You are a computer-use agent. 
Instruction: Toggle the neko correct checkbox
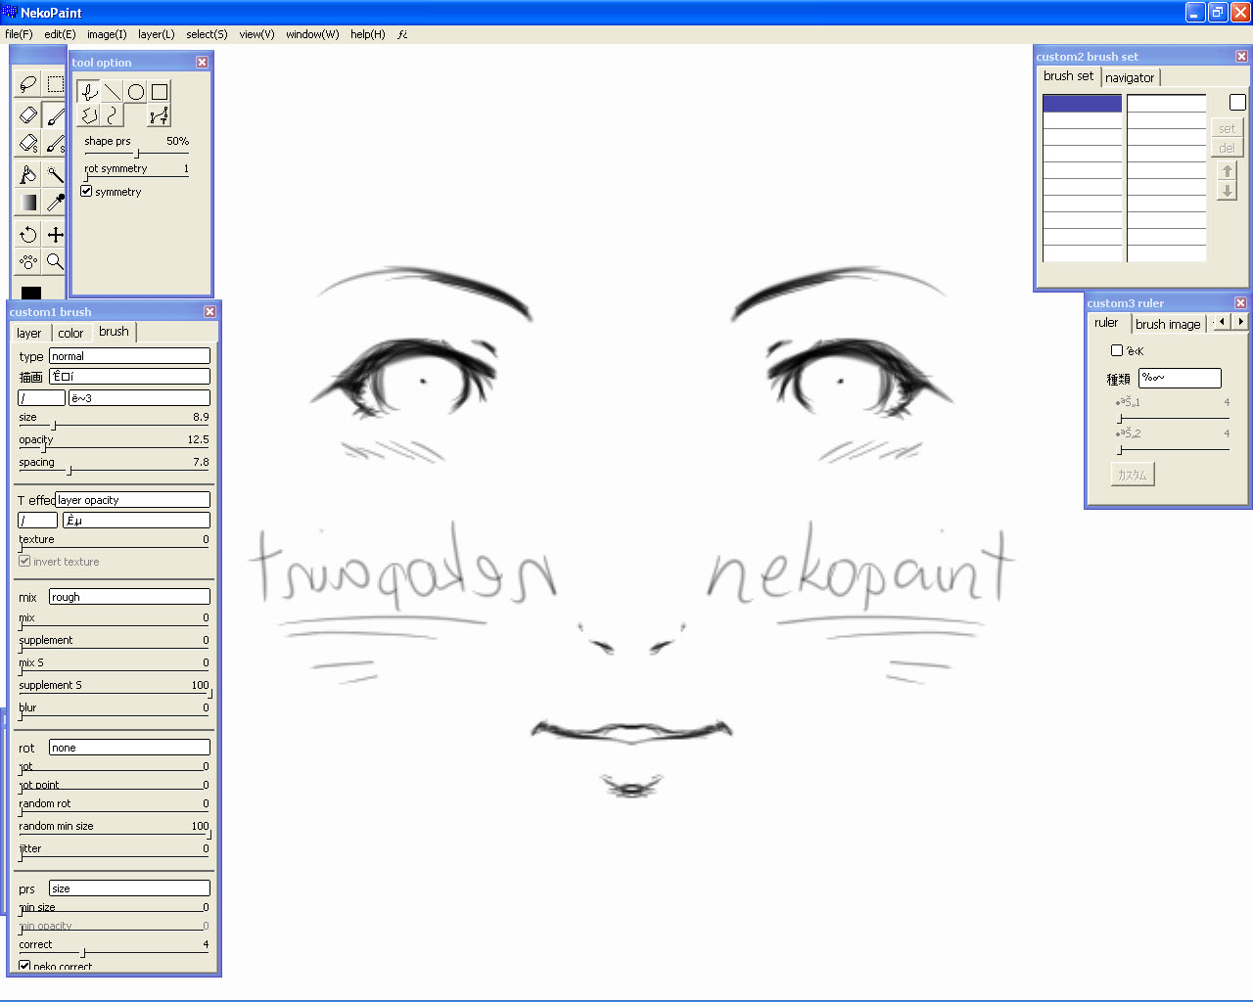[24, 966]
